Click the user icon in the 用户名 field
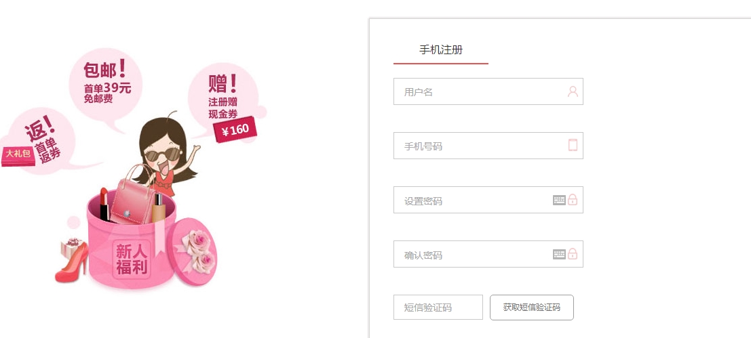The width and height of the screenshot is (751, 338). point(573,91)
